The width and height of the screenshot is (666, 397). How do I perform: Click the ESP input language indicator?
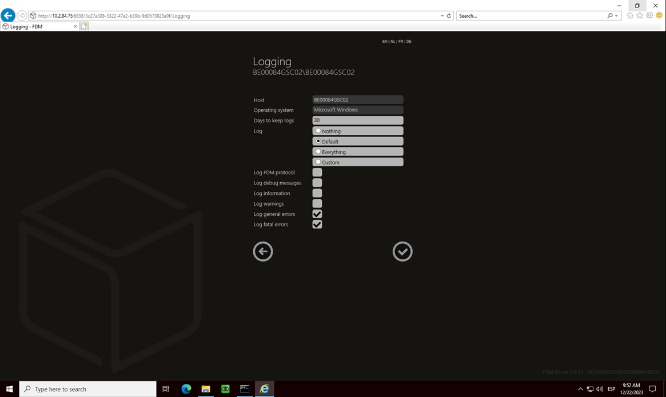[611, 389]
